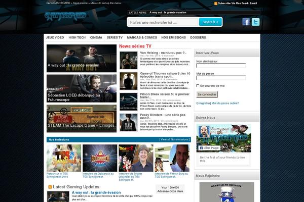Screen dimensions: 304x202
Task: Open the NOS EMISSIONS menu
Action: (x=173, y=37)
